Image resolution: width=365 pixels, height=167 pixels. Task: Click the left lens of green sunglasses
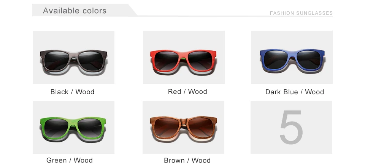tap(56, 128)
